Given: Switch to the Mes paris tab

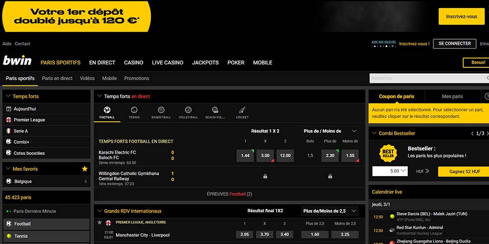Looking at the screenshot, I should 452,97.
